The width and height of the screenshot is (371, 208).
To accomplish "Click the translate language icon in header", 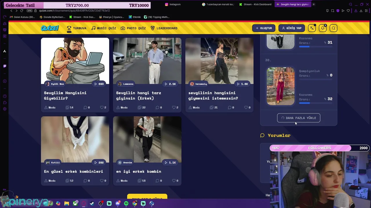I will click(312, 28).
